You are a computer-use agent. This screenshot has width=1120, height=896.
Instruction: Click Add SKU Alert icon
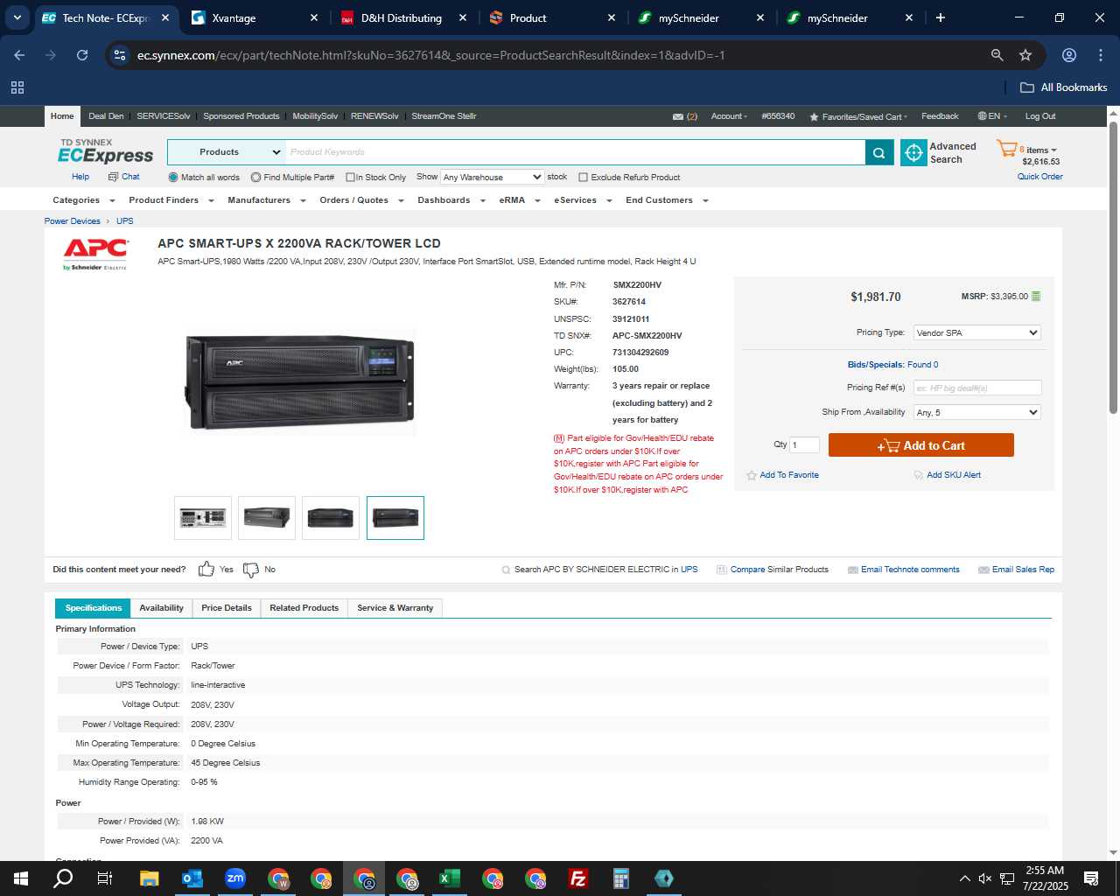pyautogui.click(x=919, y=475)
